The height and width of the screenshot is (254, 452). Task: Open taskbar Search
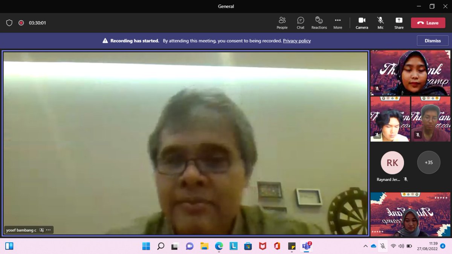pyautogui.click(x=160, y=246)
